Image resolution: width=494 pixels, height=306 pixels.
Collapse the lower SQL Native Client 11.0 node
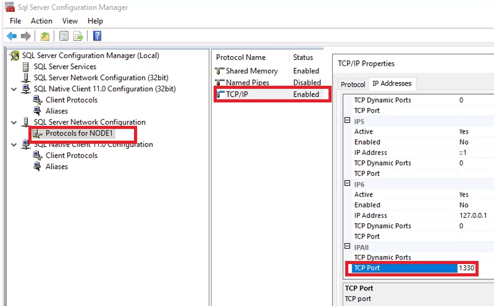pos(14,145)
